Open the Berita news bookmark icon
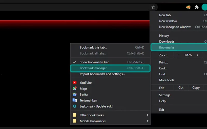This screenshot has width=207, height=129. coord(75,94)
